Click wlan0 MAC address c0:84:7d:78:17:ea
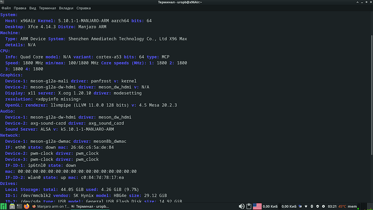 click(102, 178)
